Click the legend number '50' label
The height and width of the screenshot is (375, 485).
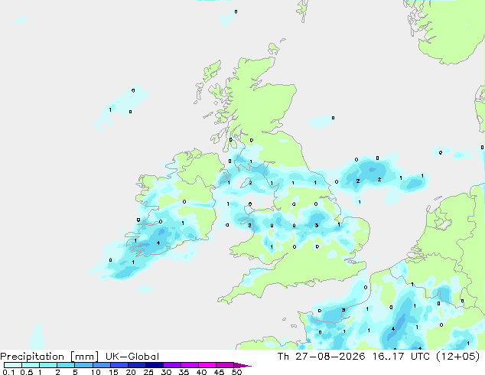click(237, 372)
